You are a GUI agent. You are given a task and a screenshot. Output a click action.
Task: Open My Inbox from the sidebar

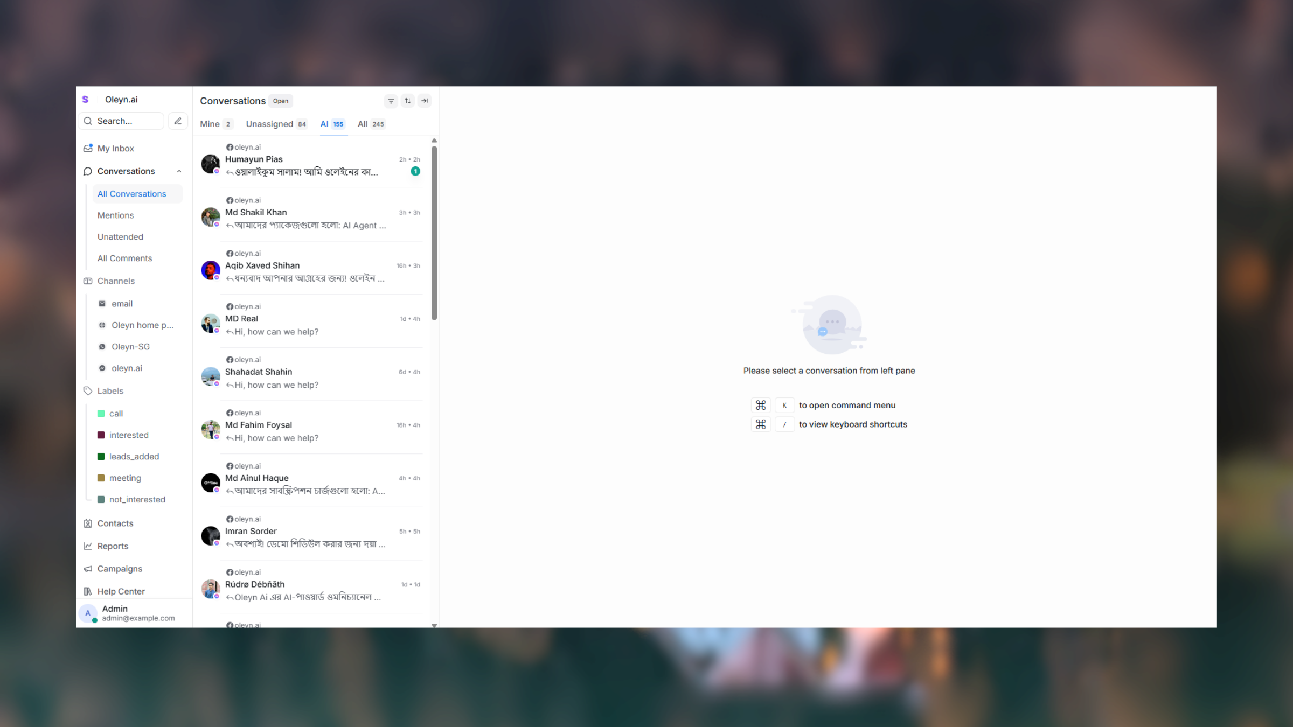click(115, 148)
